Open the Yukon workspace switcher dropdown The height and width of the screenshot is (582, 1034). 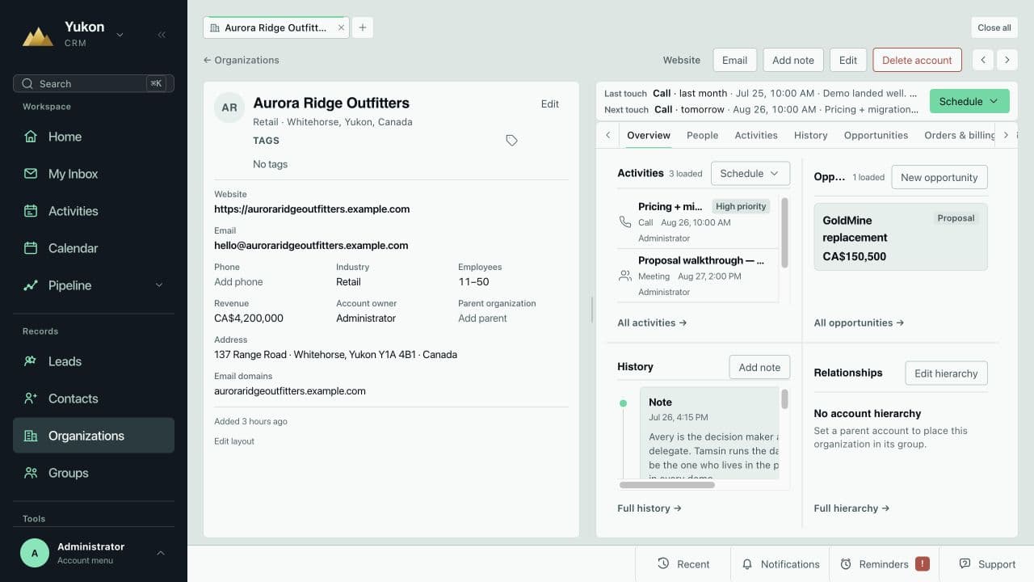pyautogui.click(x=120, y=35)
